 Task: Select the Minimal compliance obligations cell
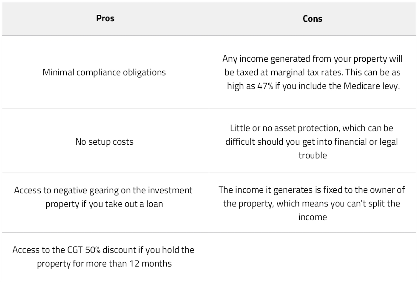tap(105, 72)
